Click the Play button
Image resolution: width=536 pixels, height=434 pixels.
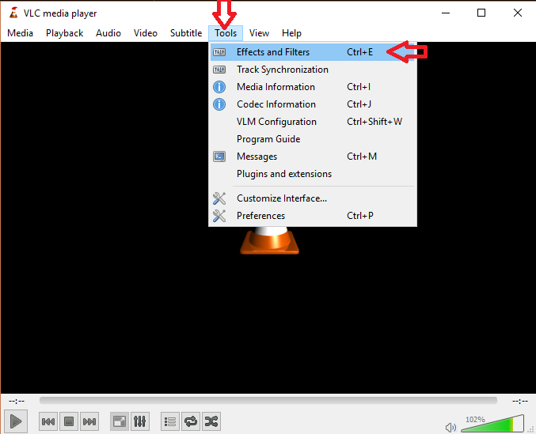pos(16,421)
